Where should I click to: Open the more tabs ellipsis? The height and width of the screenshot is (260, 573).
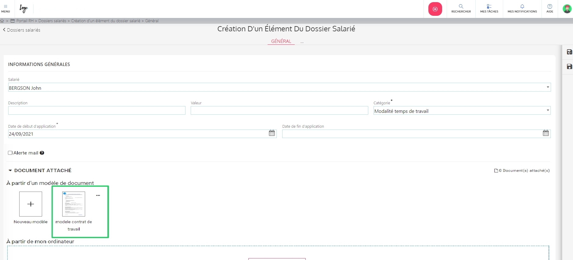pyautogui.click(x=302, y=42)
